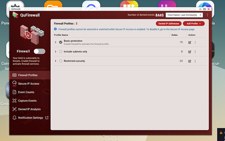Open Notification Settings via external link icon
Screen dimensions: 225x141
pyautogui.click(x=47, y=118)
